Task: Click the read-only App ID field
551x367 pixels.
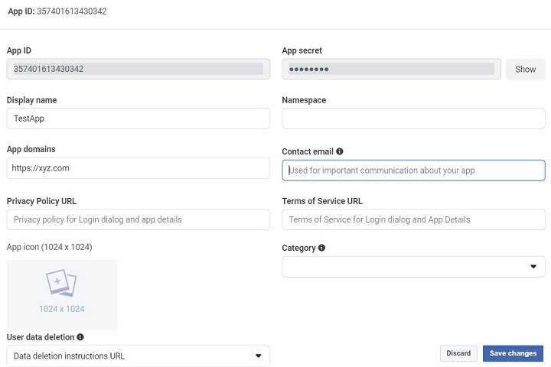Action: click(x=138, y=70)
